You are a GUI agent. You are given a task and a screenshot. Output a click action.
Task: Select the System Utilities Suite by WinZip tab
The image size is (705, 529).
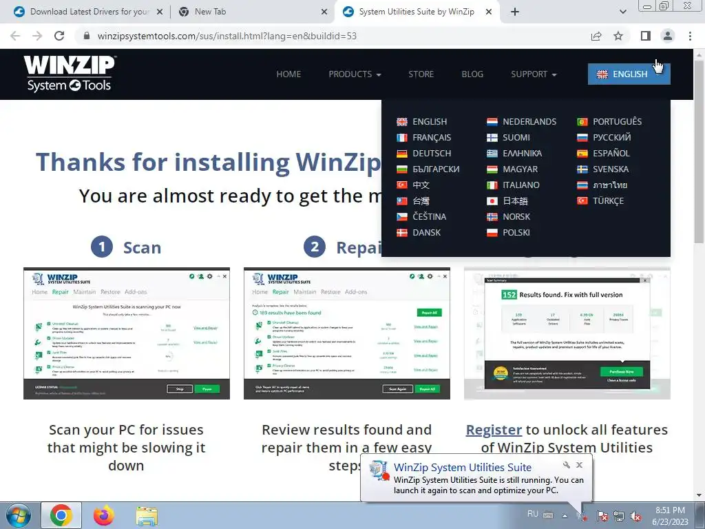tap(417, 12)
